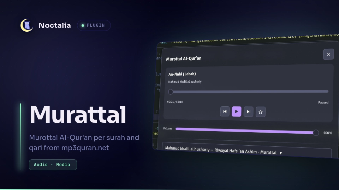The image size is (339, 190).
Task: Skip to the next surah track
Action: (x=248, y=112)
